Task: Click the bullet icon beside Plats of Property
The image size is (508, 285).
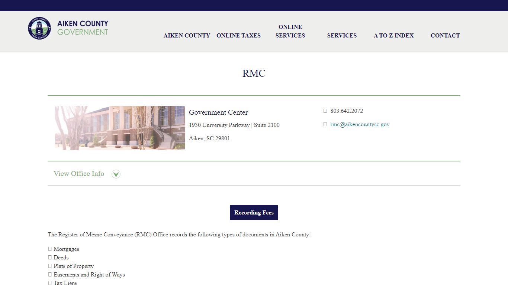Action: 50,266
